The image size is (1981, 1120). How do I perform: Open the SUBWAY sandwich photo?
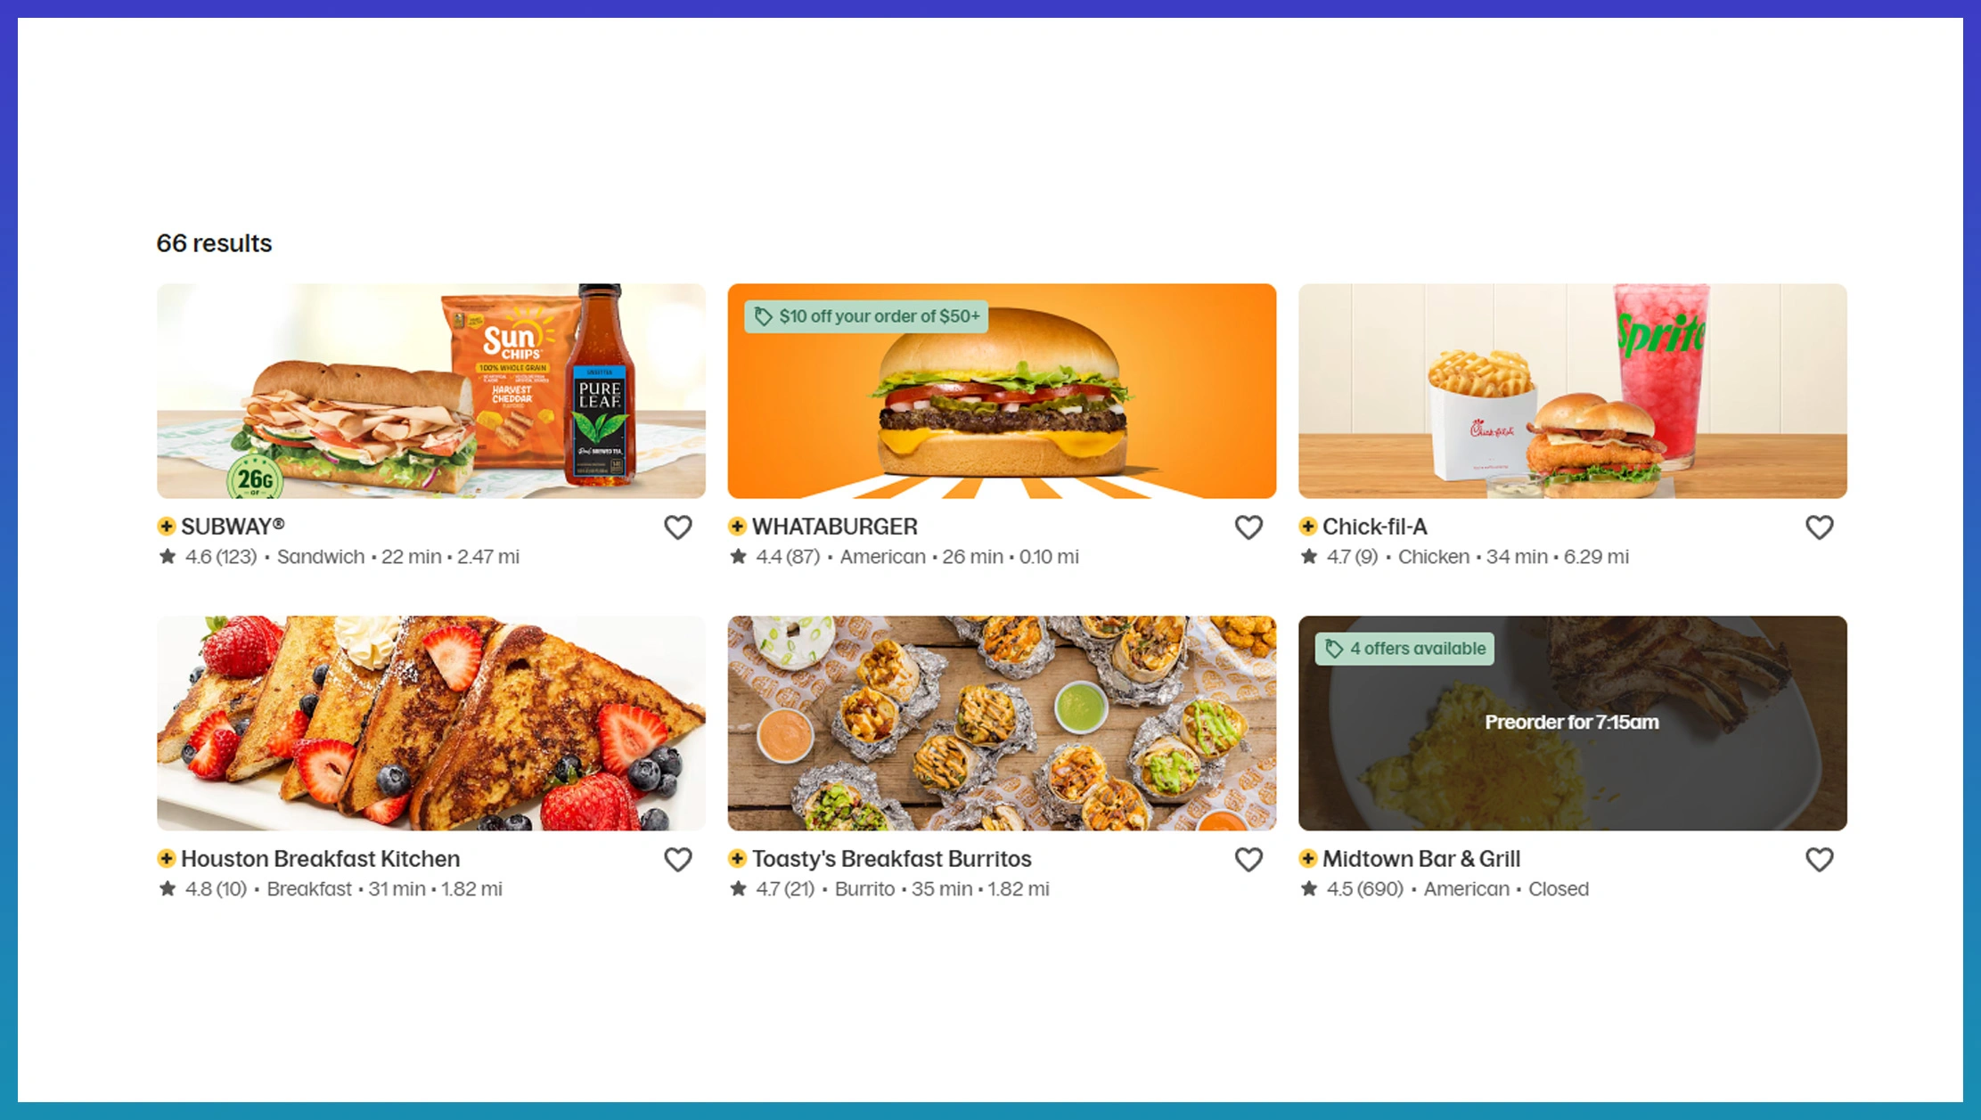point(431,391)
